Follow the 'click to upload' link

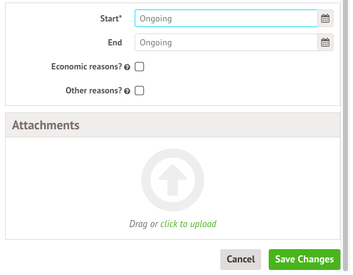188,224
